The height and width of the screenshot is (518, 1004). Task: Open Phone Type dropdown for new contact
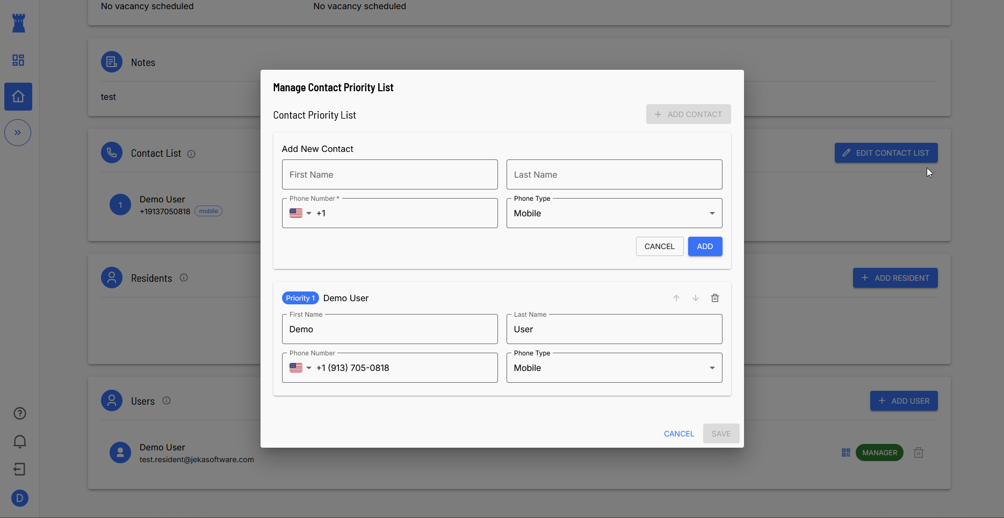pyautogui.click(x=614, y=213)
